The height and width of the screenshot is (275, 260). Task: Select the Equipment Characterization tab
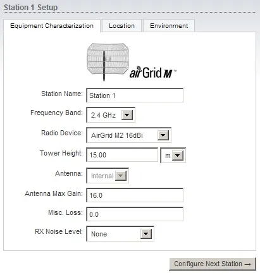52,26
